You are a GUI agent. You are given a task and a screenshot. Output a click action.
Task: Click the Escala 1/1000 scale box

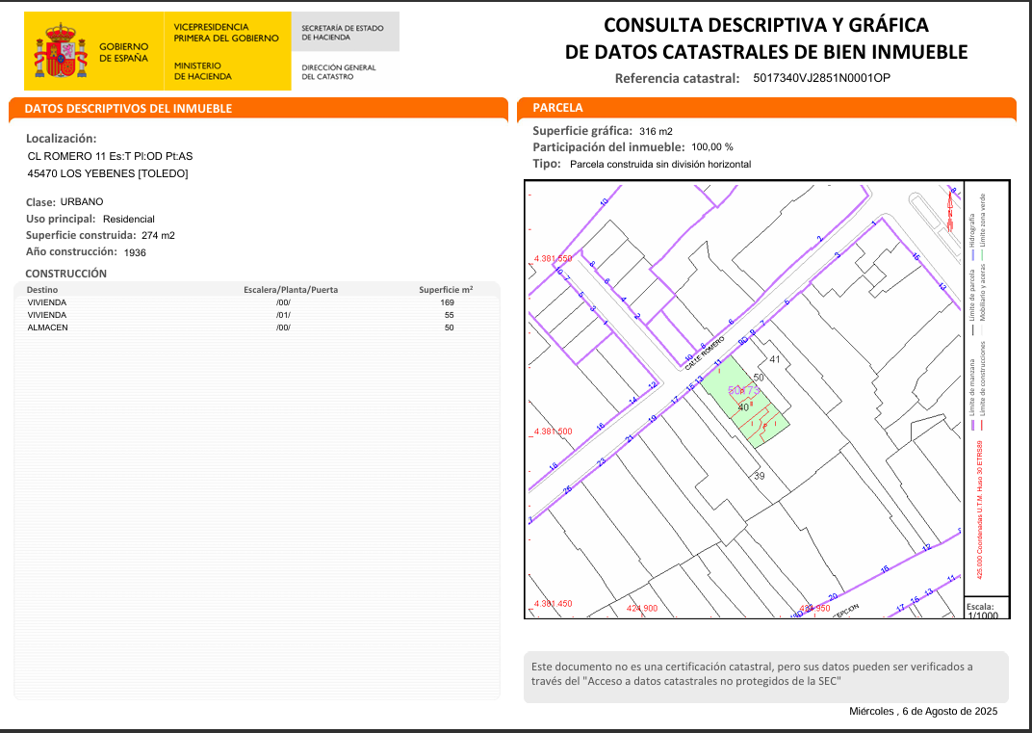(x=986, y=609)
